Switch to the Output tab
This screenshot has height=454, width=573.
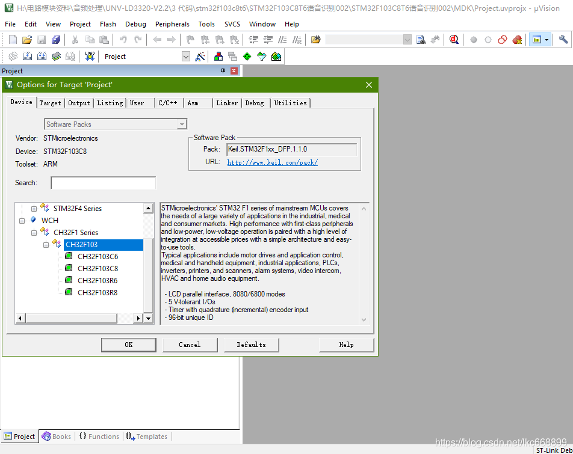79,103
